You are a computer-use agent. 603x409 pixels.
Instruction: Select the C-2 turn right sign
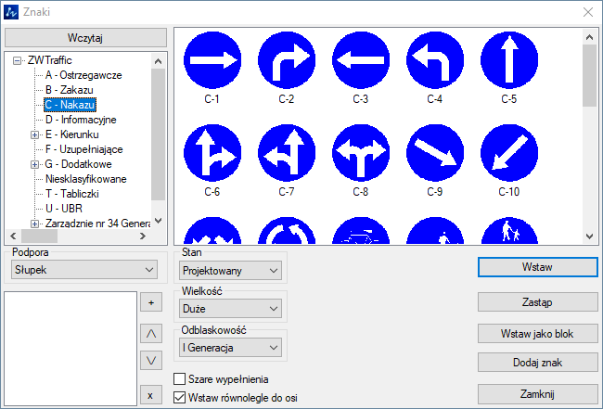click(286, 58)
